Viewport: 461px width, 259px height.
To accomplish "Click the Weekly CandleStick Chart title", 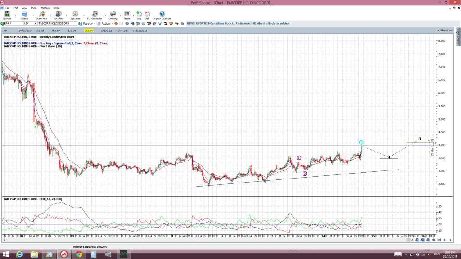I will pos(39,37).
